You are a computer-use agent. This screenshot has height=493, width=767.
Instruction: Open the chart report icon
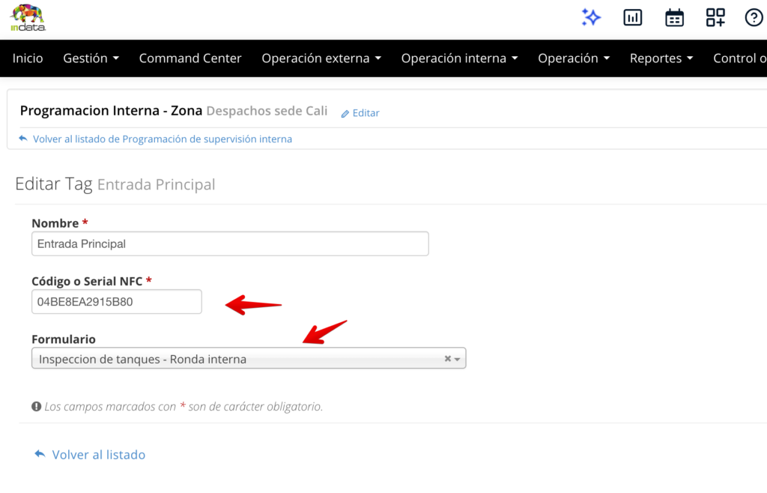pyautogui.click(x=633, y=17)
